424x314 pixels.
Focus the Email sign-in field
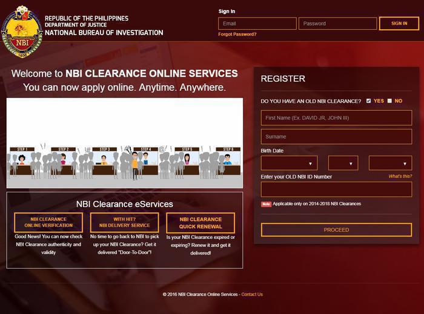click(257, 24)
